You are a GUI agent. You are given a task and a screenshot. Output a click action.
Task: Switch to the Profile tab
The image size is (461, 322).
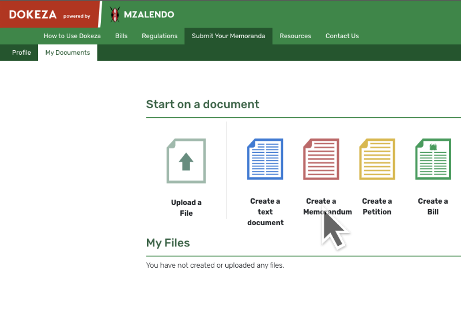click(x=21, y=53)
